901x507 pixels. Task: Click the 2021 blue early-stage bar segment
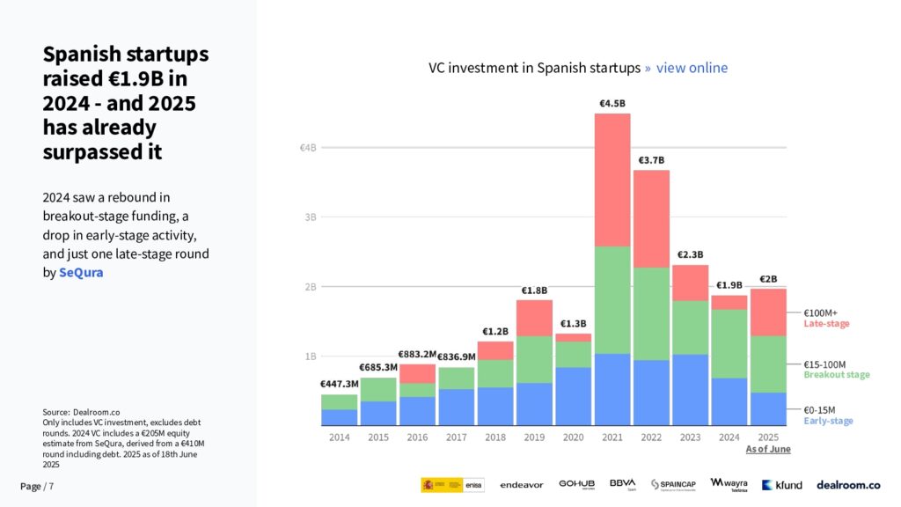pos(612,390)
